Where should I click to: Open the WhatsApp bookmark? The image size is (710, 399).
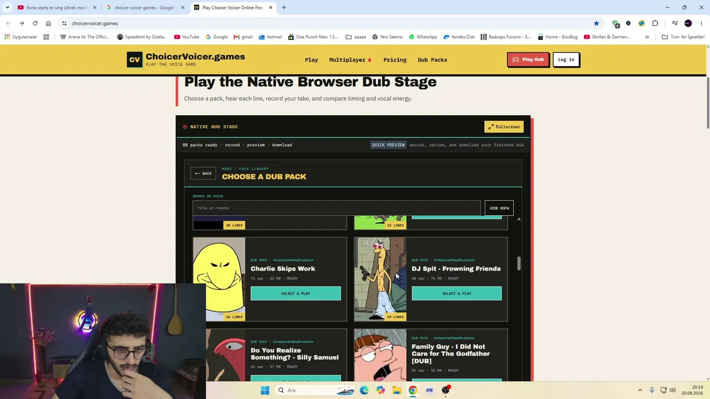pos(423,37)
